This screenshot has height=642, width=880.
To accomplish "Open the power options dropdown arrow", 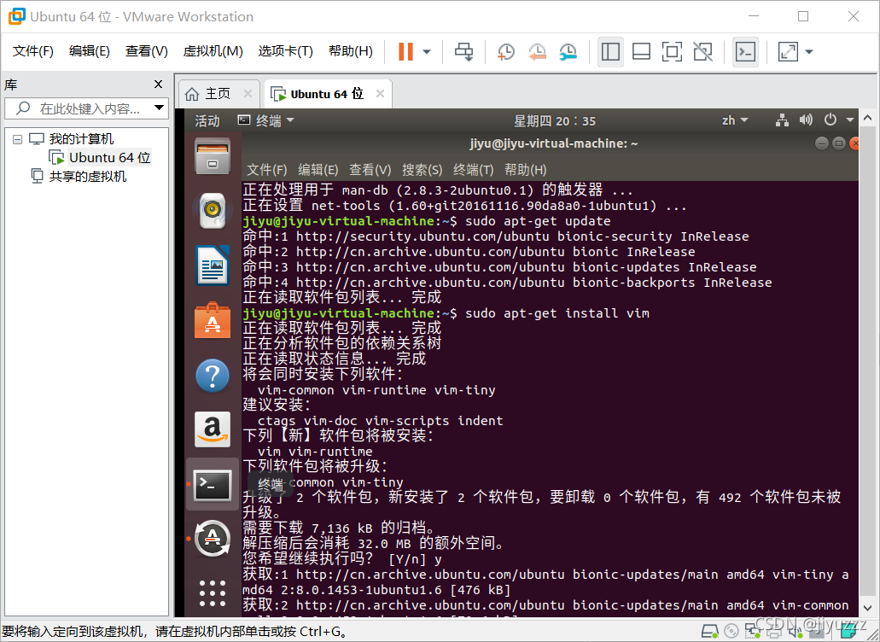I will pyautogui.click(x=427, y=51).
